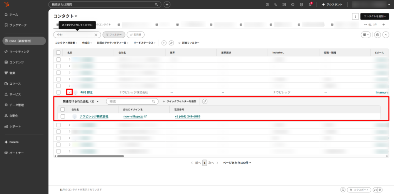Click the フィルター button
The width and height of the screenshot is (394, 194).
click(114, 35)
